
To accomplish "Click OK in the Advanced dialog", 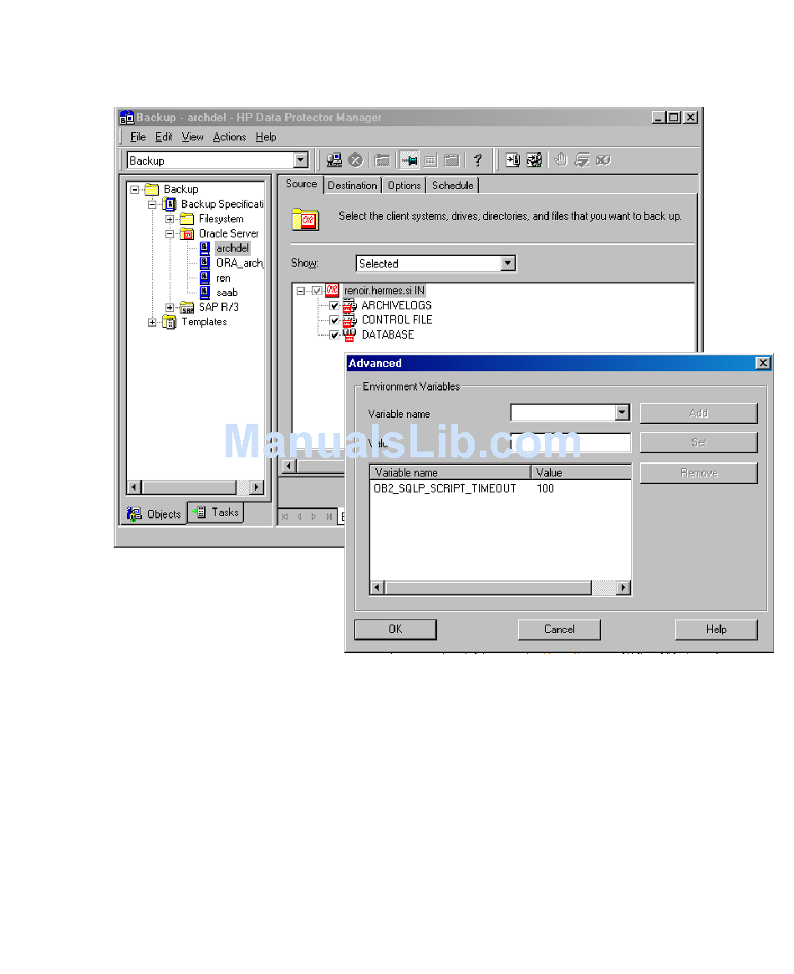I will [395, 630].
